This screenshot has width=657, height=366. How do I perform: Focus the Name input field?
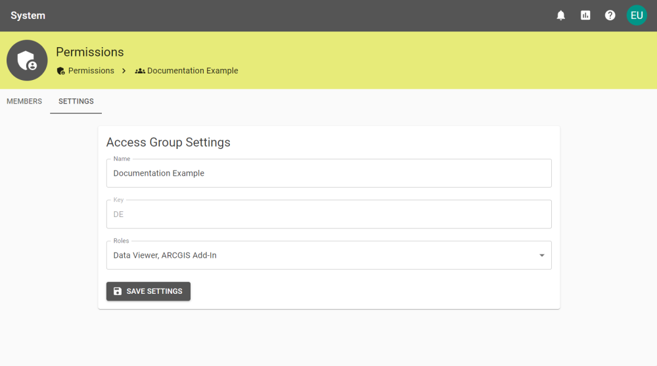[329, 173]
